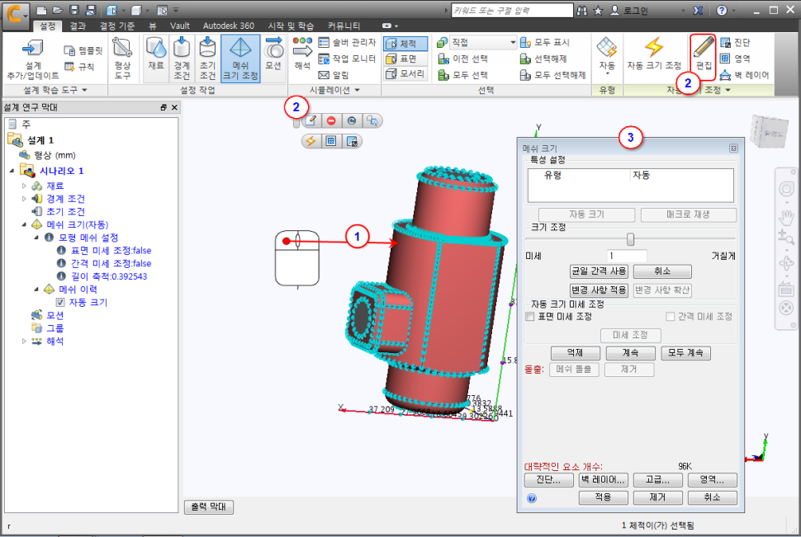Collapse 메쉬 크기(자동) tree node
The image size is (801, 537).
[x=24, y=224]
